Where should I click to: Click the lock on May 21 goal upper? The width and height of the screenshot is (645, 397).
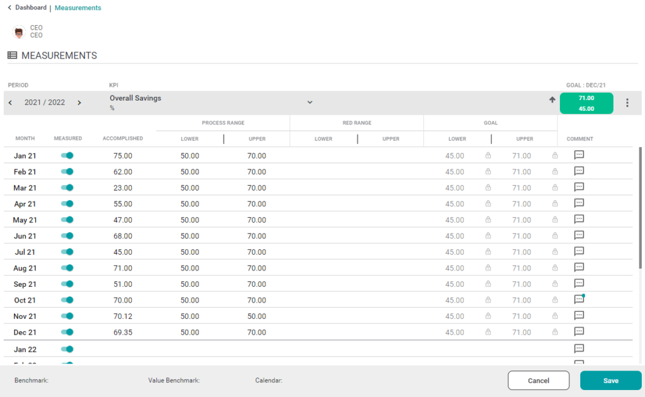pos(555,220)
